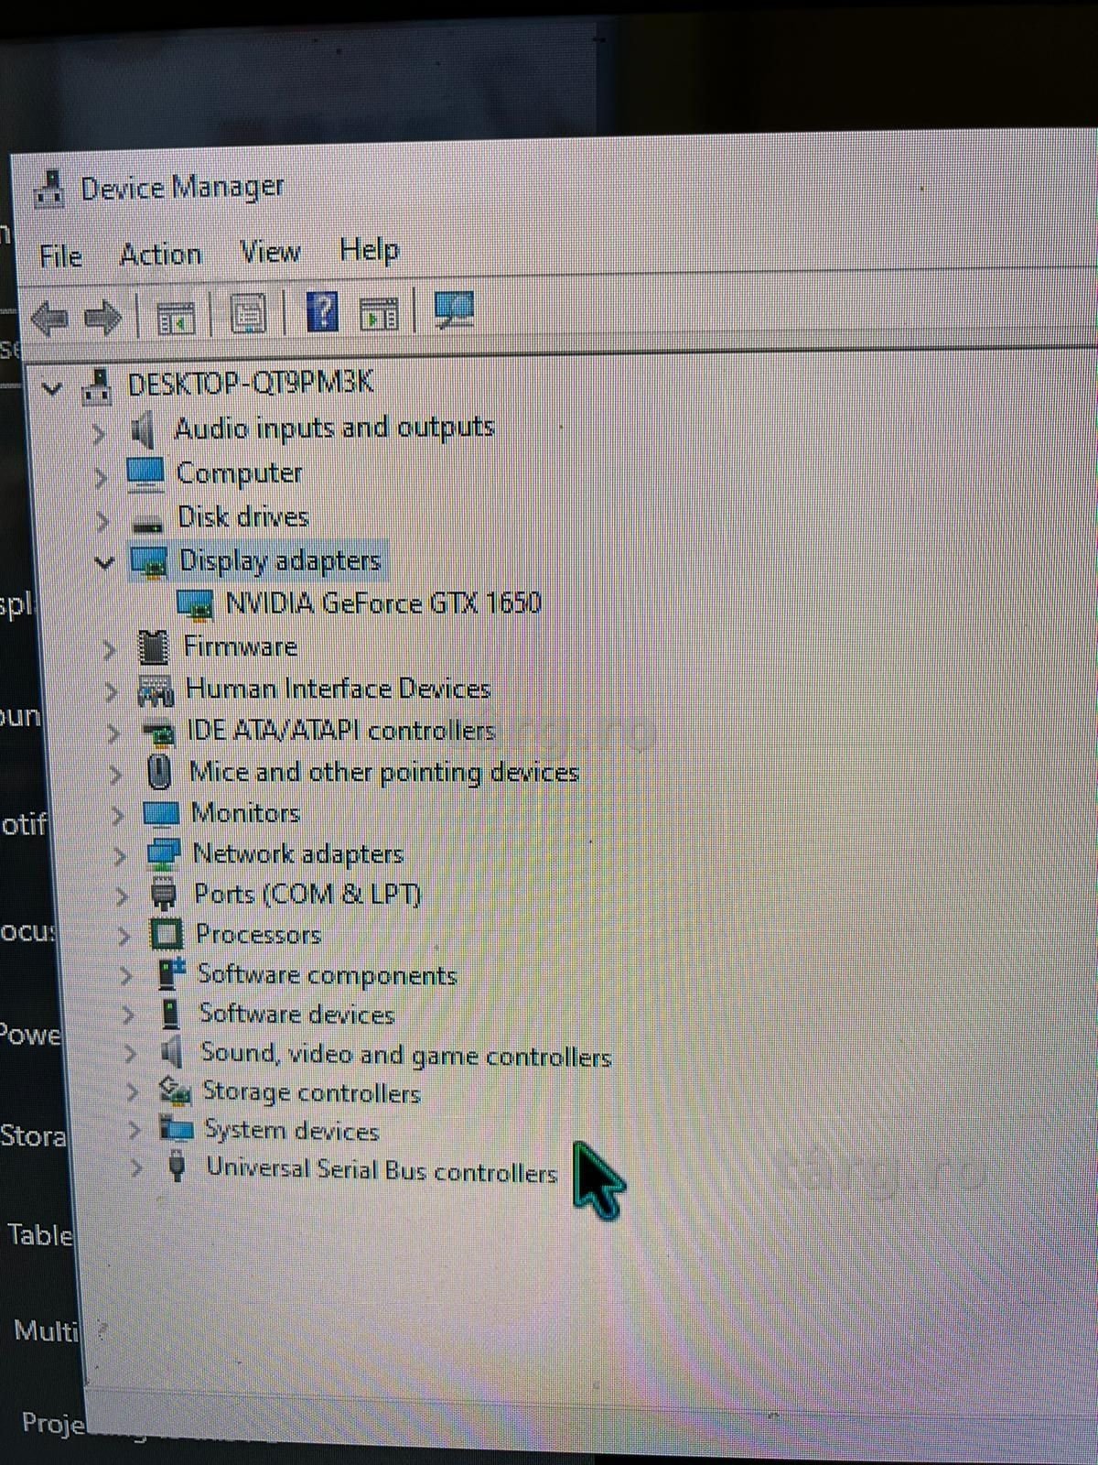This screenshot has height=1465, width=1098.
Task: Click Show/Hide Console Tree toolbar icon
Action: tap(176, 317)
